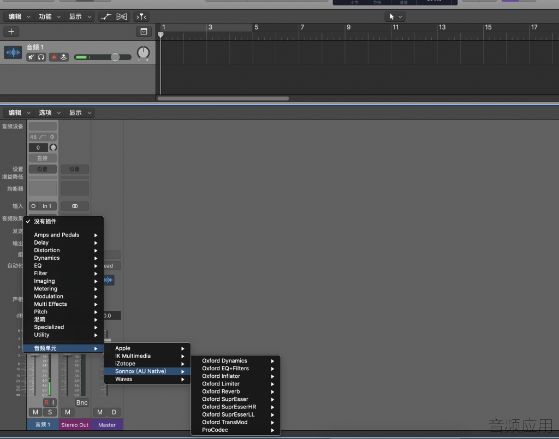Open the Apple audio units submenu
Viewport: 559px width, 439px height.
tap(147, 348)
